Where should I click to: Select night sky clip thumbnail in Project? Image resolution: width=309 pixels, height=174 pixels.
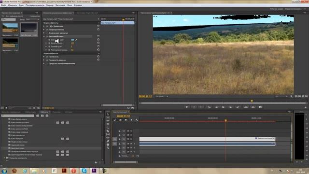[29, 28]
